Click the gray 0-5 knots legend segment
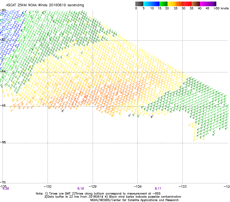Screen dimensions: 230x202 click(x=139, y=4)
